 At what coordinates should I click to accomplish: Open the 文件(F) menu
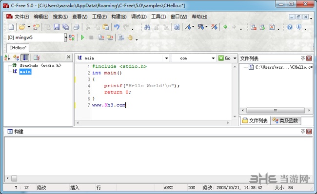[21, 17]
